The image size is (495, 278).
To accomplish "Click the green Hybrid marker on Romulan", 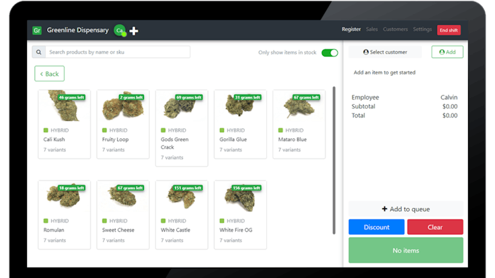I will pyautogui.click(x=46, y=220).
